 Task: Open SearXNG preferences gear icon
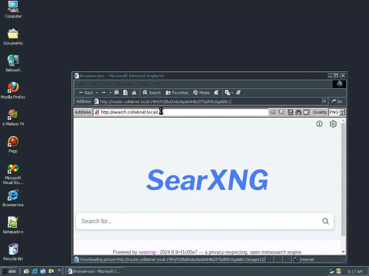click(x=333, y=124)
